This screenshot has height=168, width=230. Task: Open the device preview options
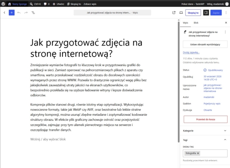point(181,13)
